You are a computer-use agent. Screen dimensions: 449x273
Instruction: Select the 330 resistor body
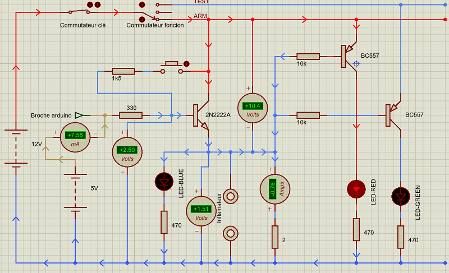pyautogui.click(x=131, y=115)
